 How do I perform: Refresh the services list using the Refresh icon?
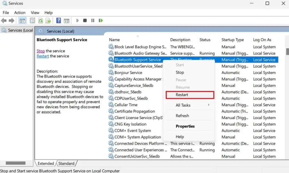(x=40, y=20)
